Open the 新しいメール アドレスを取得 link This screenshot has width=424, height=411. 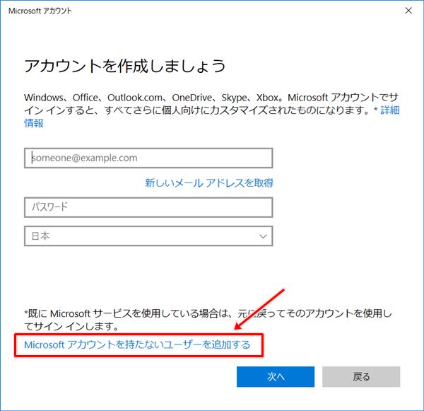pos(209,183)
